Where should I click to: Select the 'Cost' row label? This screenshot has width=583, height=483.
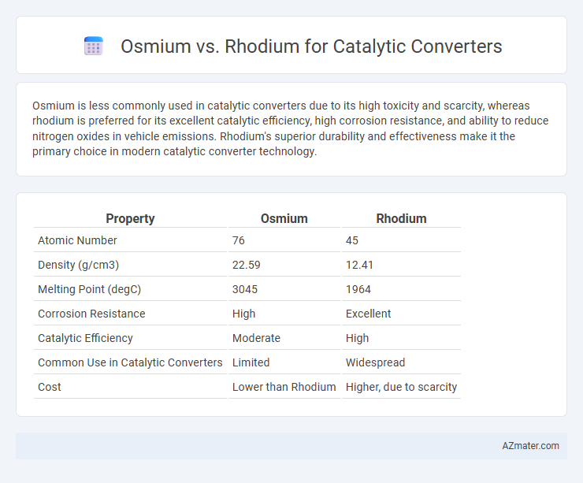click(x=49, y=387)
